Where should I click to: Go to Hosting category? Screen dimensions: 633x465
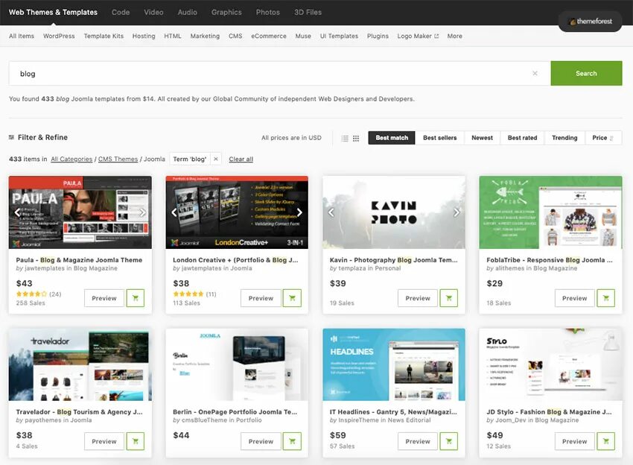pyautogui.click(x=144, y=36)
